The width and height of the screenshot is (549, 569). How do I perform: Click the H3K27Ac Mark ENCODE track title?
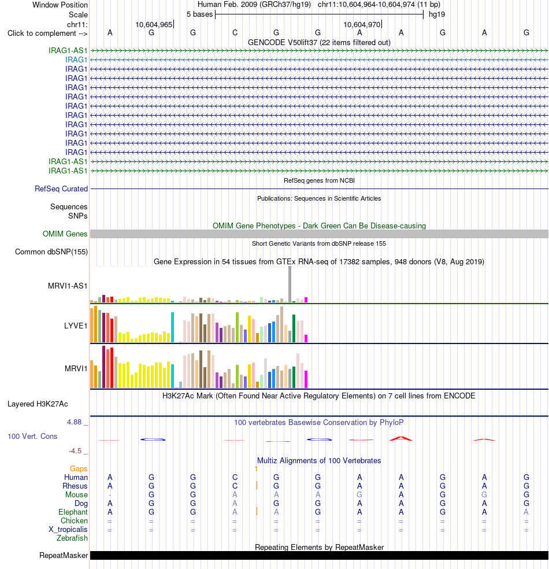(319, 396)
